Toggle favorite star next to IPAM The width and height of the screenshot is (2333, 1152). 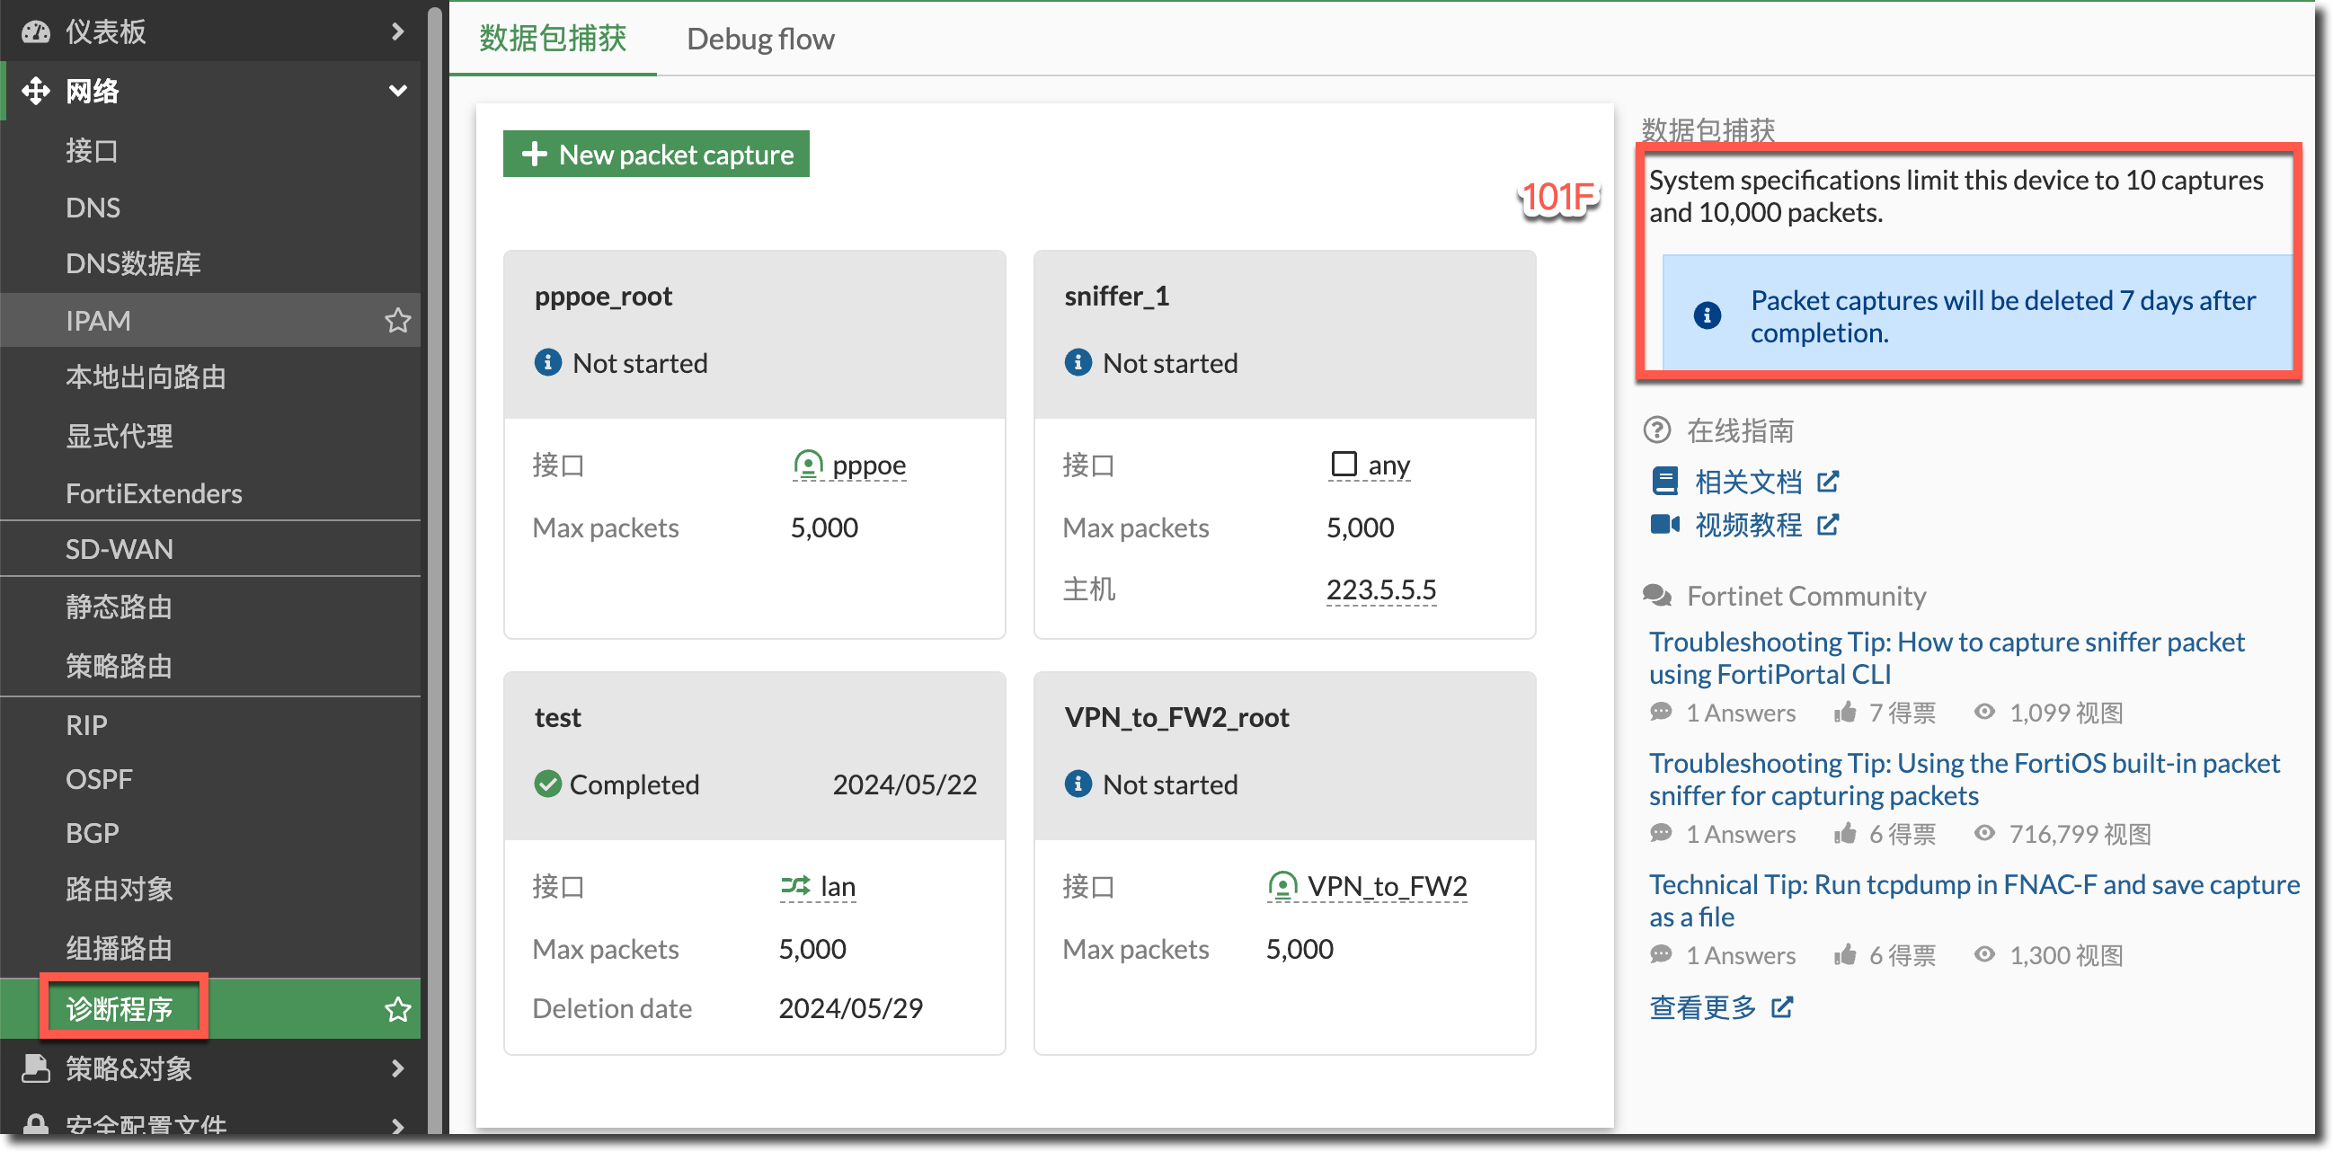click(397, 321)
